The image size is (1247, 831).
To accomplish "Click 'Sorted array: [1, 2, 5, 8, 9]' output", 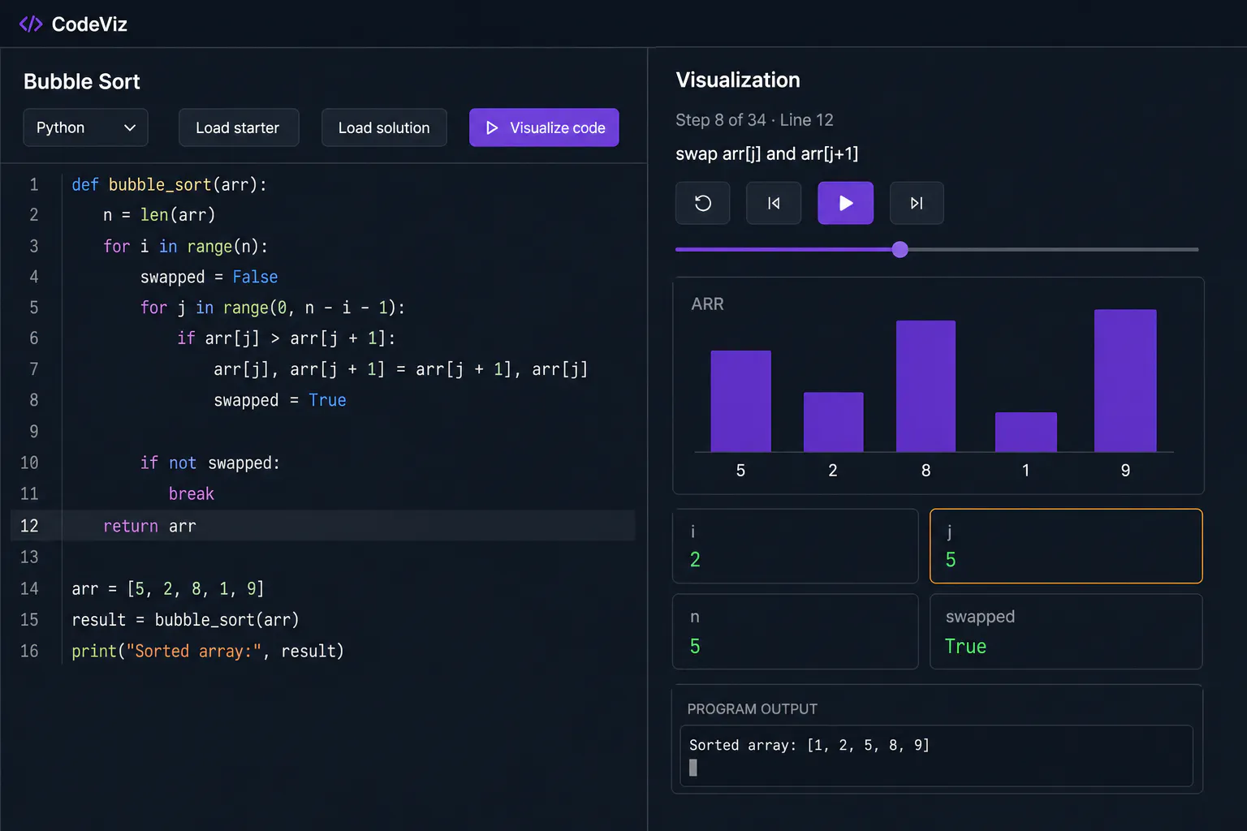I will pyautogui.click(x=809, y=745).
